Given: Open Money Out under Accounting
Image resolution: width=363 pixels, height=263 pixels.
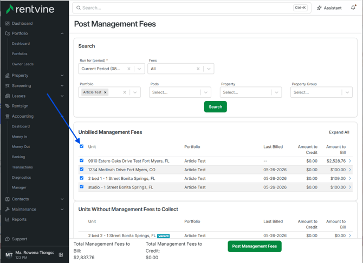Looking at the screenshot, I should click(x=21, y=147).
